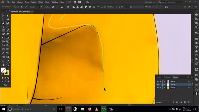The height and width of the screenshot is (112, 199).
Task: Select the Shape Builder tool
Action: [3, 45]
